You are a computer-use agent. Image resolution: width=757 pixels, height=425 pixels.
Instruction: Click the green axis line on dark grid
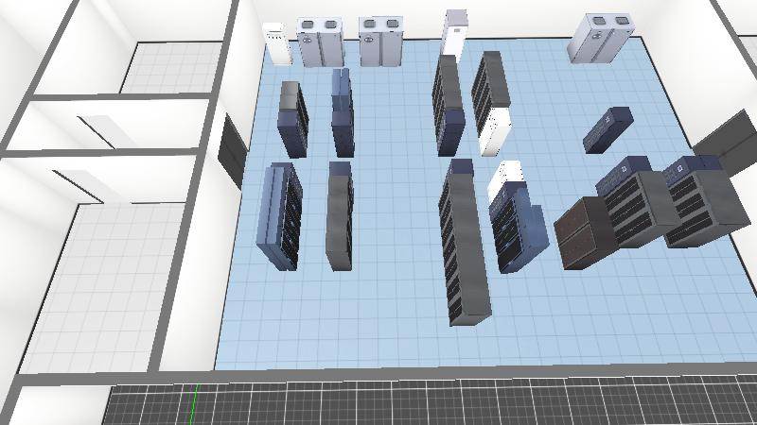coord(194,404)
